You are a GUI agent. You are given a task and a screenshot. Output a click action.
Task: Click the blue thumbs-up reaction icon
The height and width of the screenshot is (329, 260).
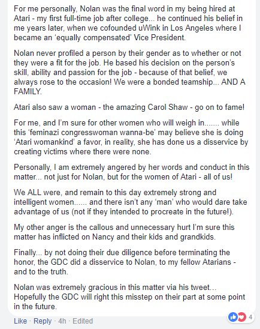pyautogui.click(x=233, y=317)
